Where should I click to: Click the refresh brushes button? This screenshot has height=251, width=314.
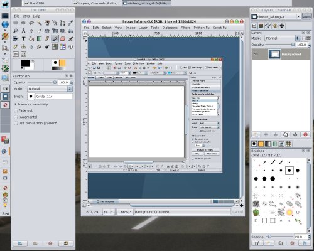[305, 243]
